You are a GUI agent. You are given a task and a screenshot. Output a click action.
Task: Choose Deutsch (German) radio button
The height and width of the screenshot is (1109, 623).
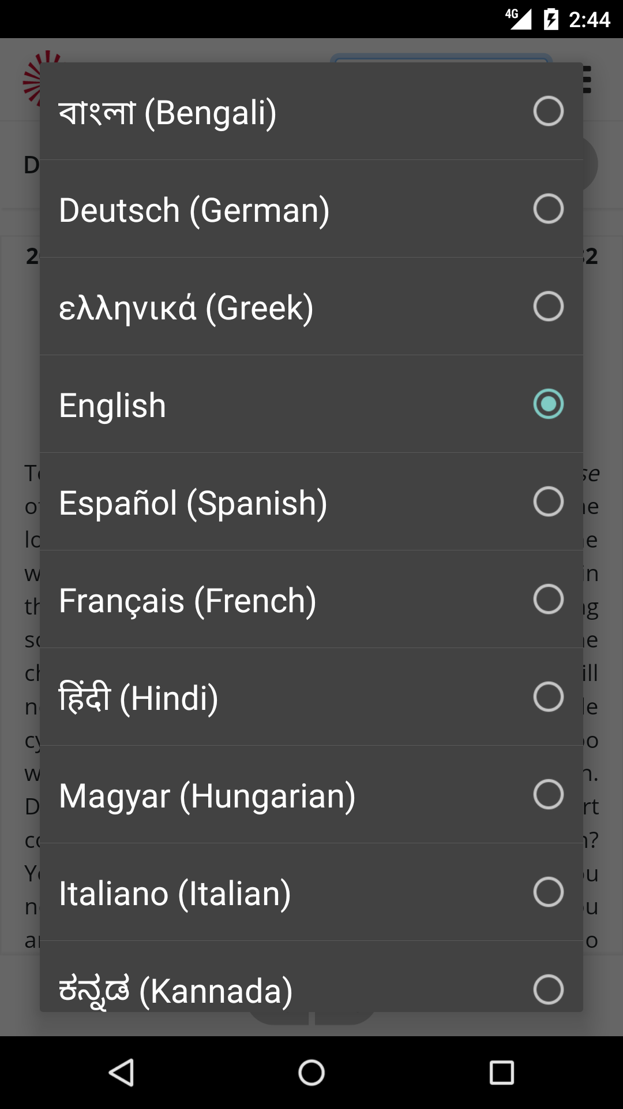[548, 209]
